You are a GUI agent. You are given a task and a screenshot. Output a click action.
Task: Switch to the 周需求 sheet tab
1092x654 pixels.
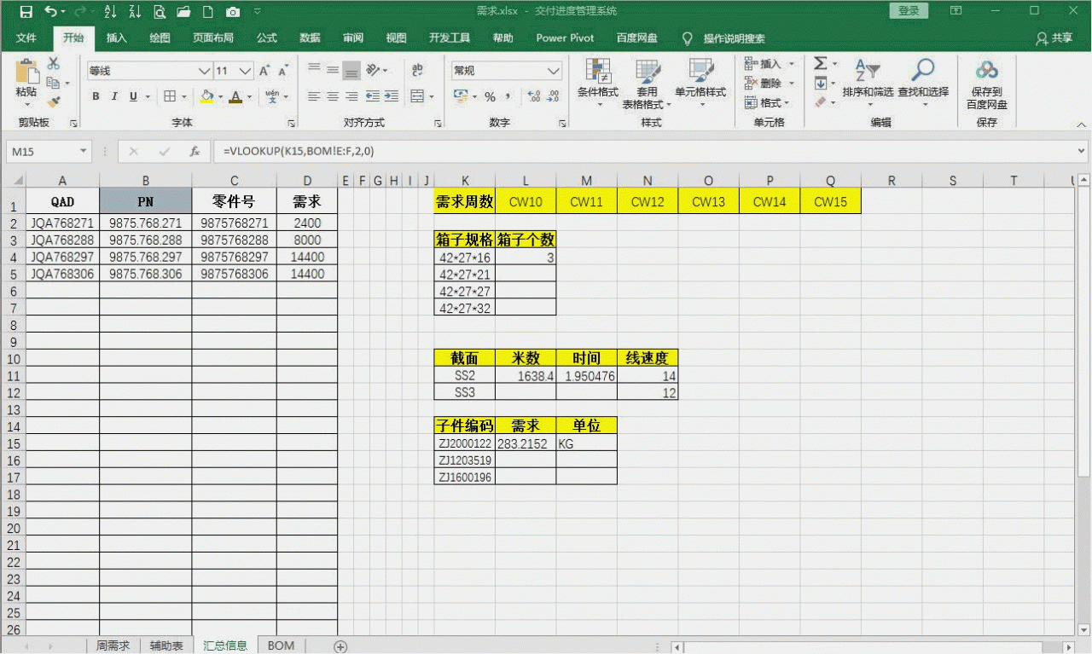point(113,645)
